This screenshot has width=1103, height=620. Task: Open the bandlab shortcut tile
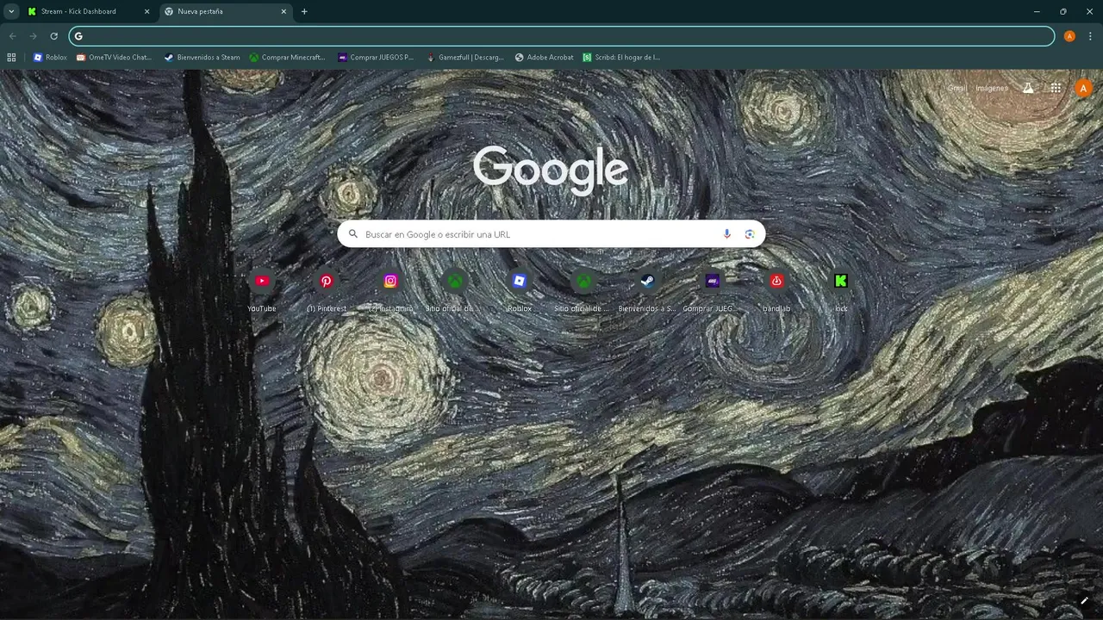tap(776, 289)
